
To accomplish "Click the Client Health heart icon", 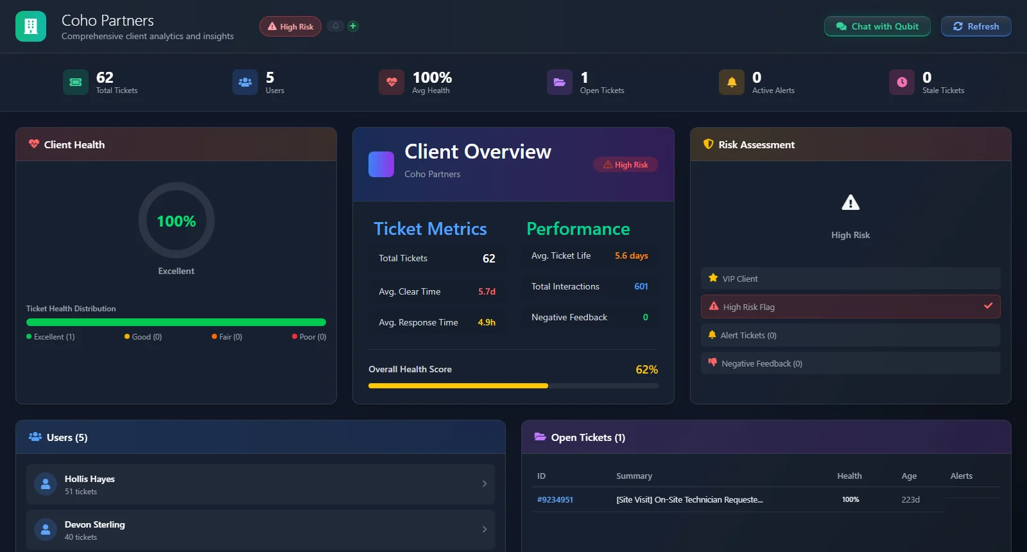I will 34,144.
